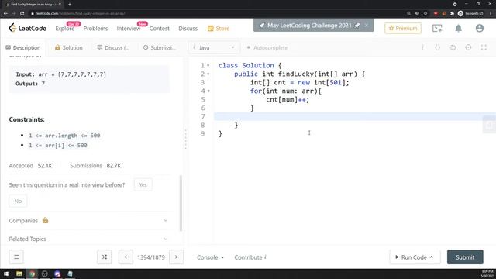496x279 pixels.
Task: Click the Premium button
Action: [x=403, y=28]
